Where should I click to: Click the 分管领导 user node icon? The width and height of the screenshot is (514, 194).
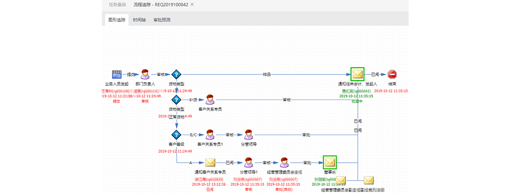coord(249,134)
